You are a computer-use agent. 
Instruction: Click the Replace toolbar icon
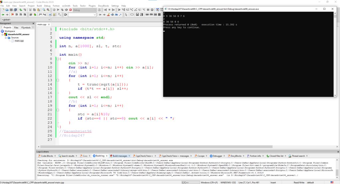click(48, 10)
